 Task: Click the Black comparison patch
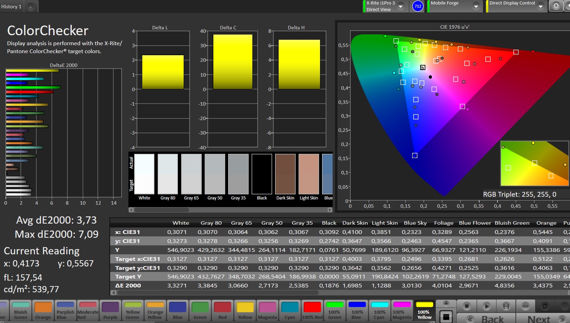262,174
